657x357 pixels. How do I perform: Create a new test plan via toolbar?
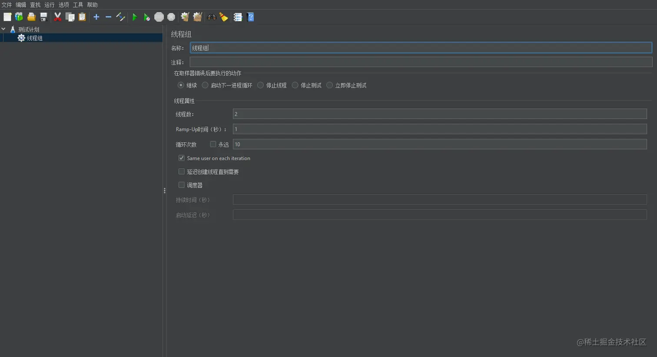[x=7, y=17]
